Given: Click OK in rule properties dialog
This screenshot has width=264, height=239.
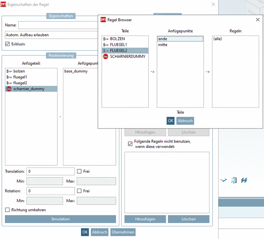Looking at the screenshot, I should pyautogui.click(x=85, y=232).
